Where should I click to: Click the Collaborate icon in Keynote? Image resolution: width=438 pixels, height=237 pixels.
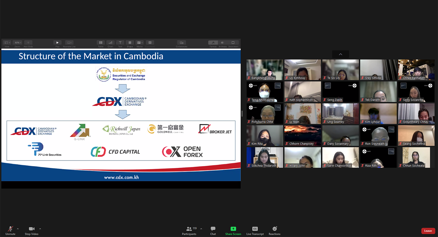pos(182,43)
